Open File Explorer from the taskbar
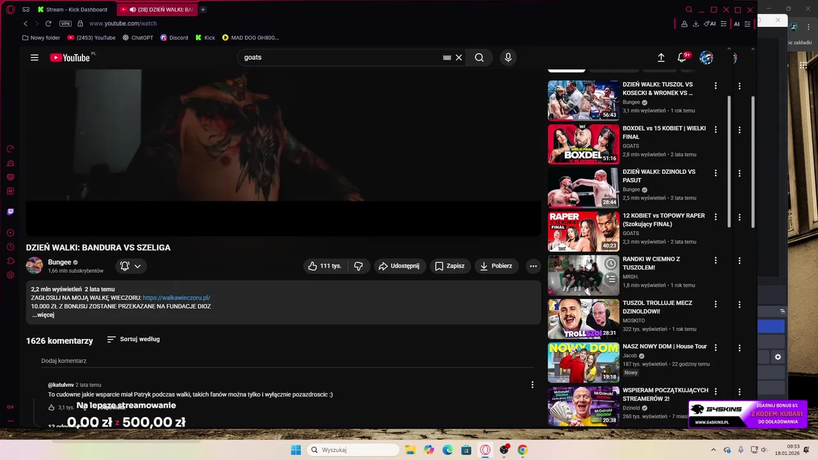 point(410,450)
